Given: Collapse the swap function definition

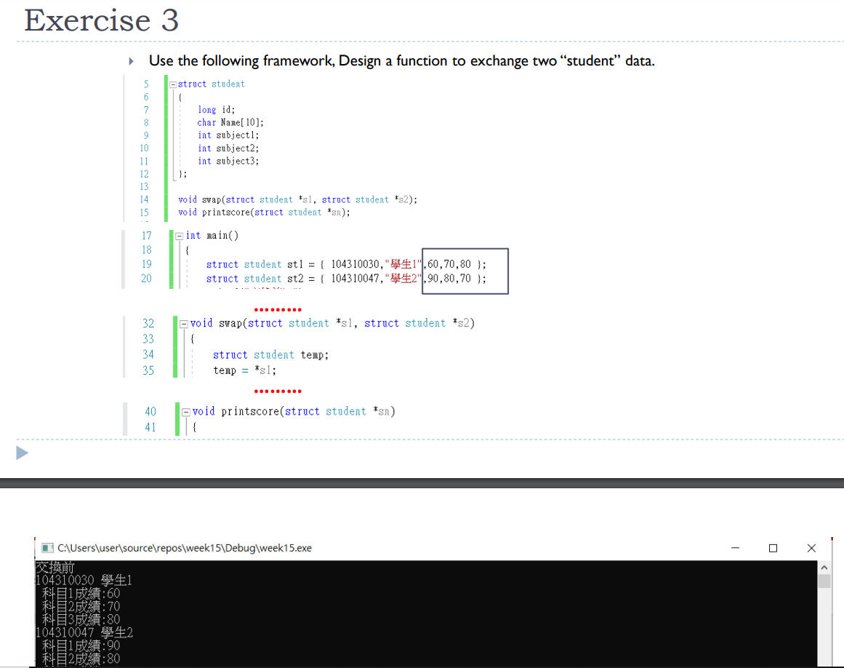Looking at the screenshot, I should (x=184, y=323).
